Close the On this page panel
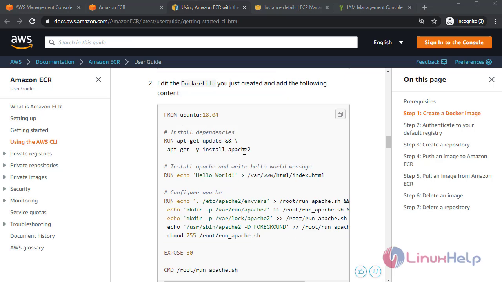 click(x=492, y=80)
